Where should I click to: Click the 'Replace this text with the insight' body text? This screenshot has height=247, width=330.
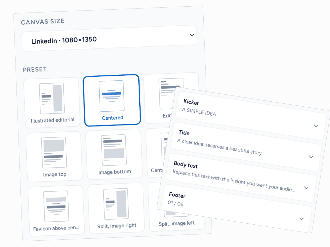[x=233, y=181]
